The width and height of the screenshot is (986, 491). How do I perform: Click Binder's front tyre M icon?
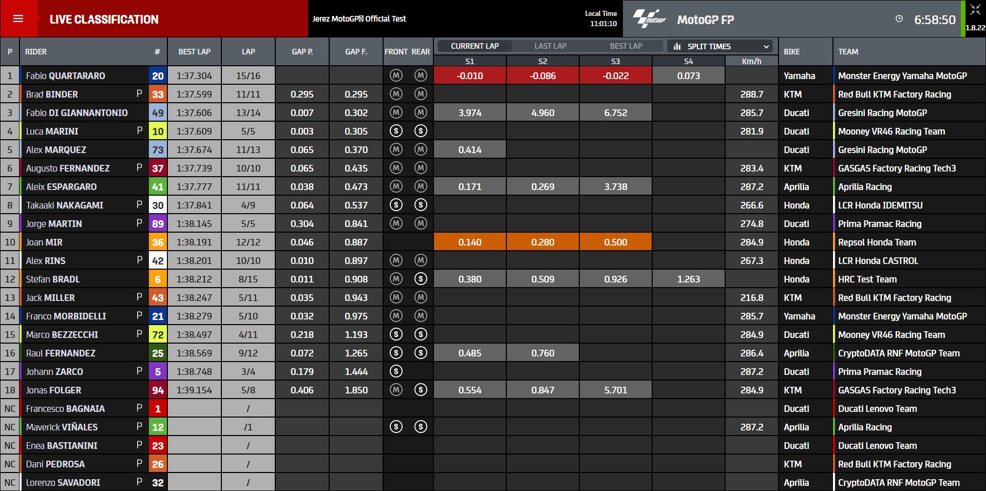point(396,94)
